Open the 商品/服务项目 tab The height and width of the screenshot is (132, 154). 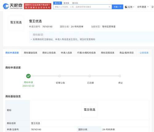pyautogui.click(x=127, y=53)
